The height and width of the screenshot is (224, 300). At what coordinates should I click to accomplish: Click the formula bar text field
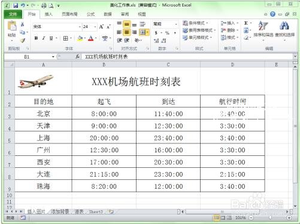187,57
